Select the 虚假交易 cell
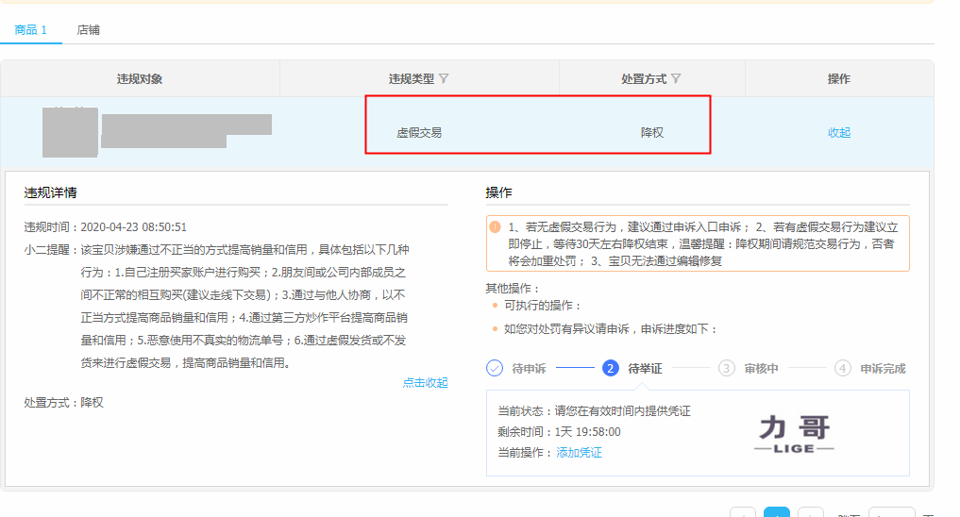The width and height of the screenshot is (960, 517). [419, 133]
